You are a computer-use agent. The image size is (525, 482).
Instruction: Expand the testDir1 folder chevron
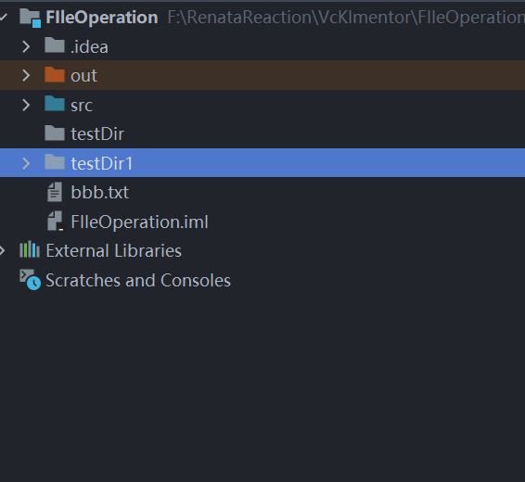coord(26,163)
